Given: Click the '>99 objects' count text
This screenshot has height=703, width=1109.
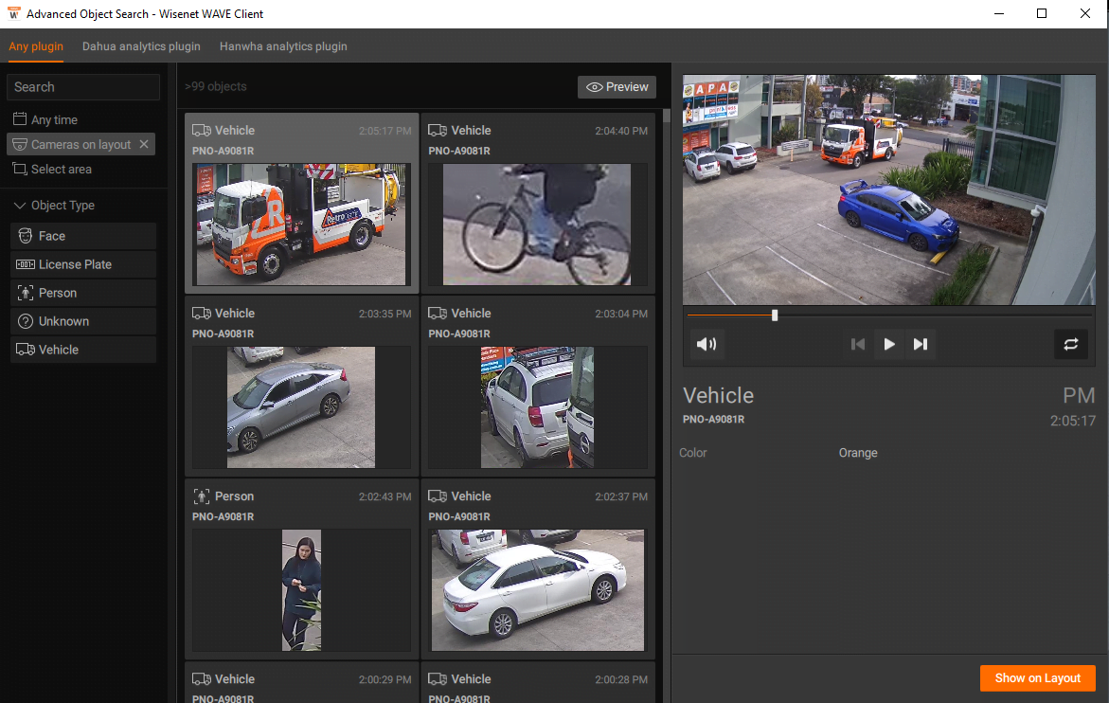Looking at the screenshot, I should tap(216, 86).
